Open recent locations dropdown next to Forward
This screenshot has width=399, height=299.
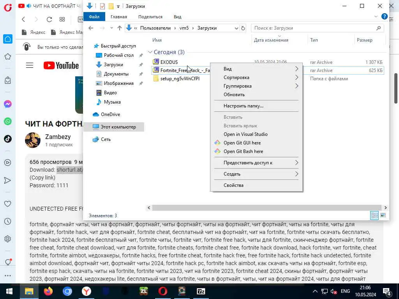(111, 28)
